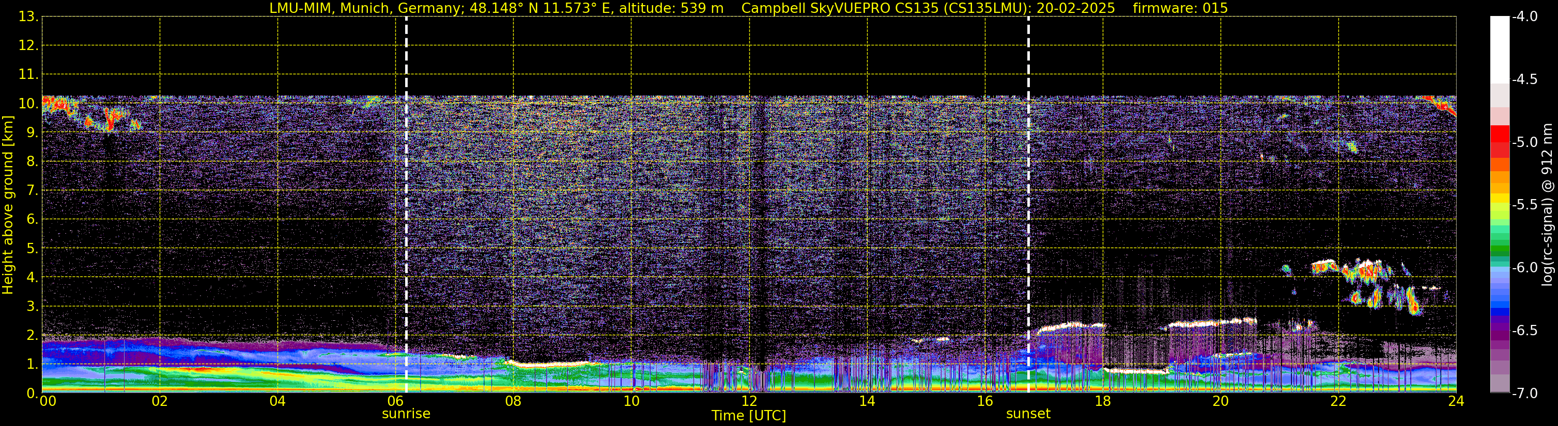
Task: Click the blue segment of the colorbar near -6.3
Action: (1500, 305)
